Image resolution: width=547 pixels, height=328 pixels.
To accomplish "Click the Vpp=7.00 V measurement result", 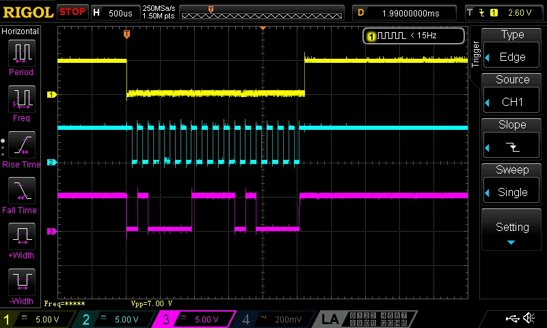I will click(x=152, y=303).
